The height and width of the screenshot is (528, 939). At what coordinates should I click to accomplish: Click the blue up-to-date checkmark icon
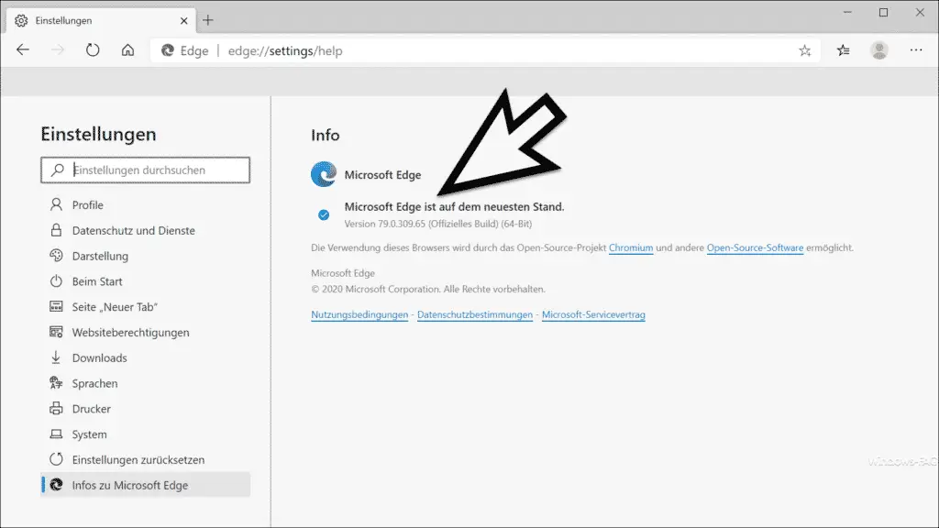[324, 214]
